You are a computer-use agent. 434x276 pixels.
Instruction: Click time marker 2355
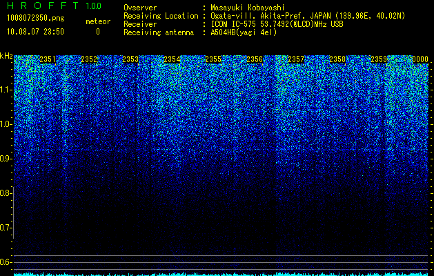point(213,59)
